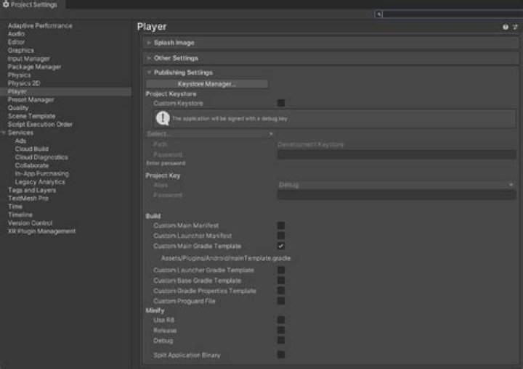Collapse the Publishing Settings section

pos(149,72)
